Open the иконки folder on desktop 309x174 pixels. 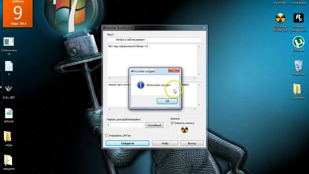[x=298, y=91]
